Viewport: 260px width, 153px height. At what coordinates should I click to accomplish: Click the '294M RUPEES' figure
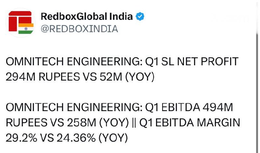(x=43, y=77)
